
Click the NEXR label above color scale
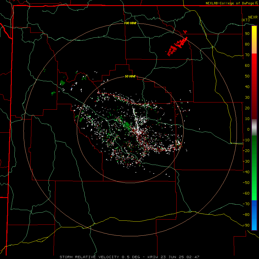pos(253,17)
